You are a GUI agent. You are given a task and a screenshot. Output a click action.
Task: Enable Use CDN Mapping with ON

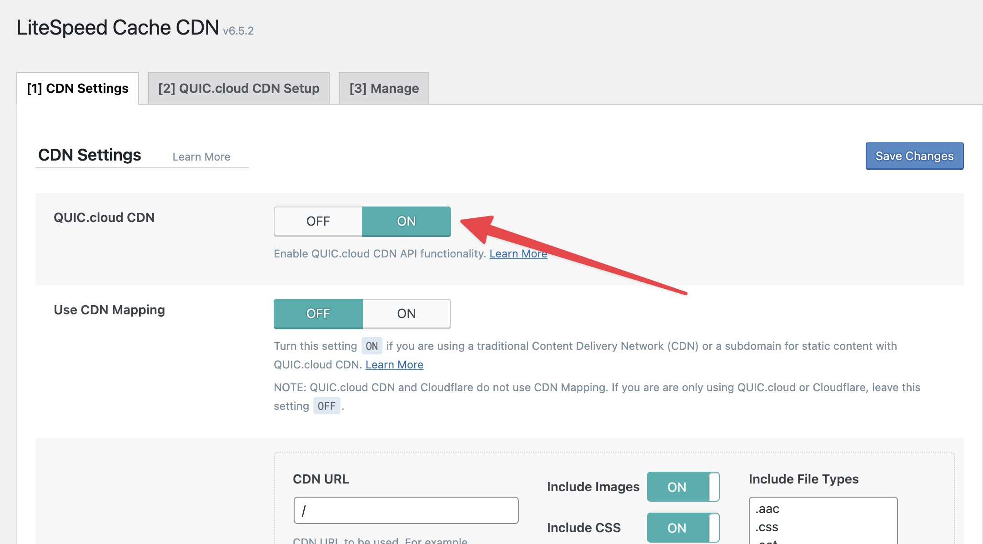click(406, 314)
